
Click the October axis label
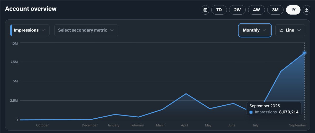click(42, 125)
